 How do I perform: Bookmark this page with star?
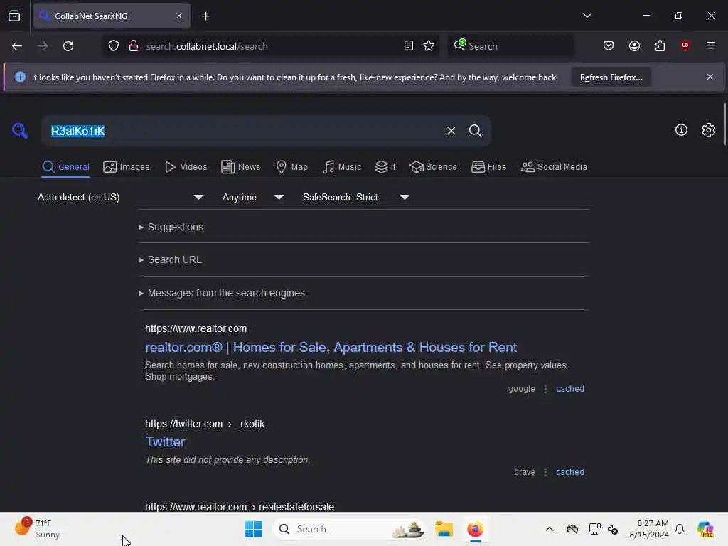(429, 46)
